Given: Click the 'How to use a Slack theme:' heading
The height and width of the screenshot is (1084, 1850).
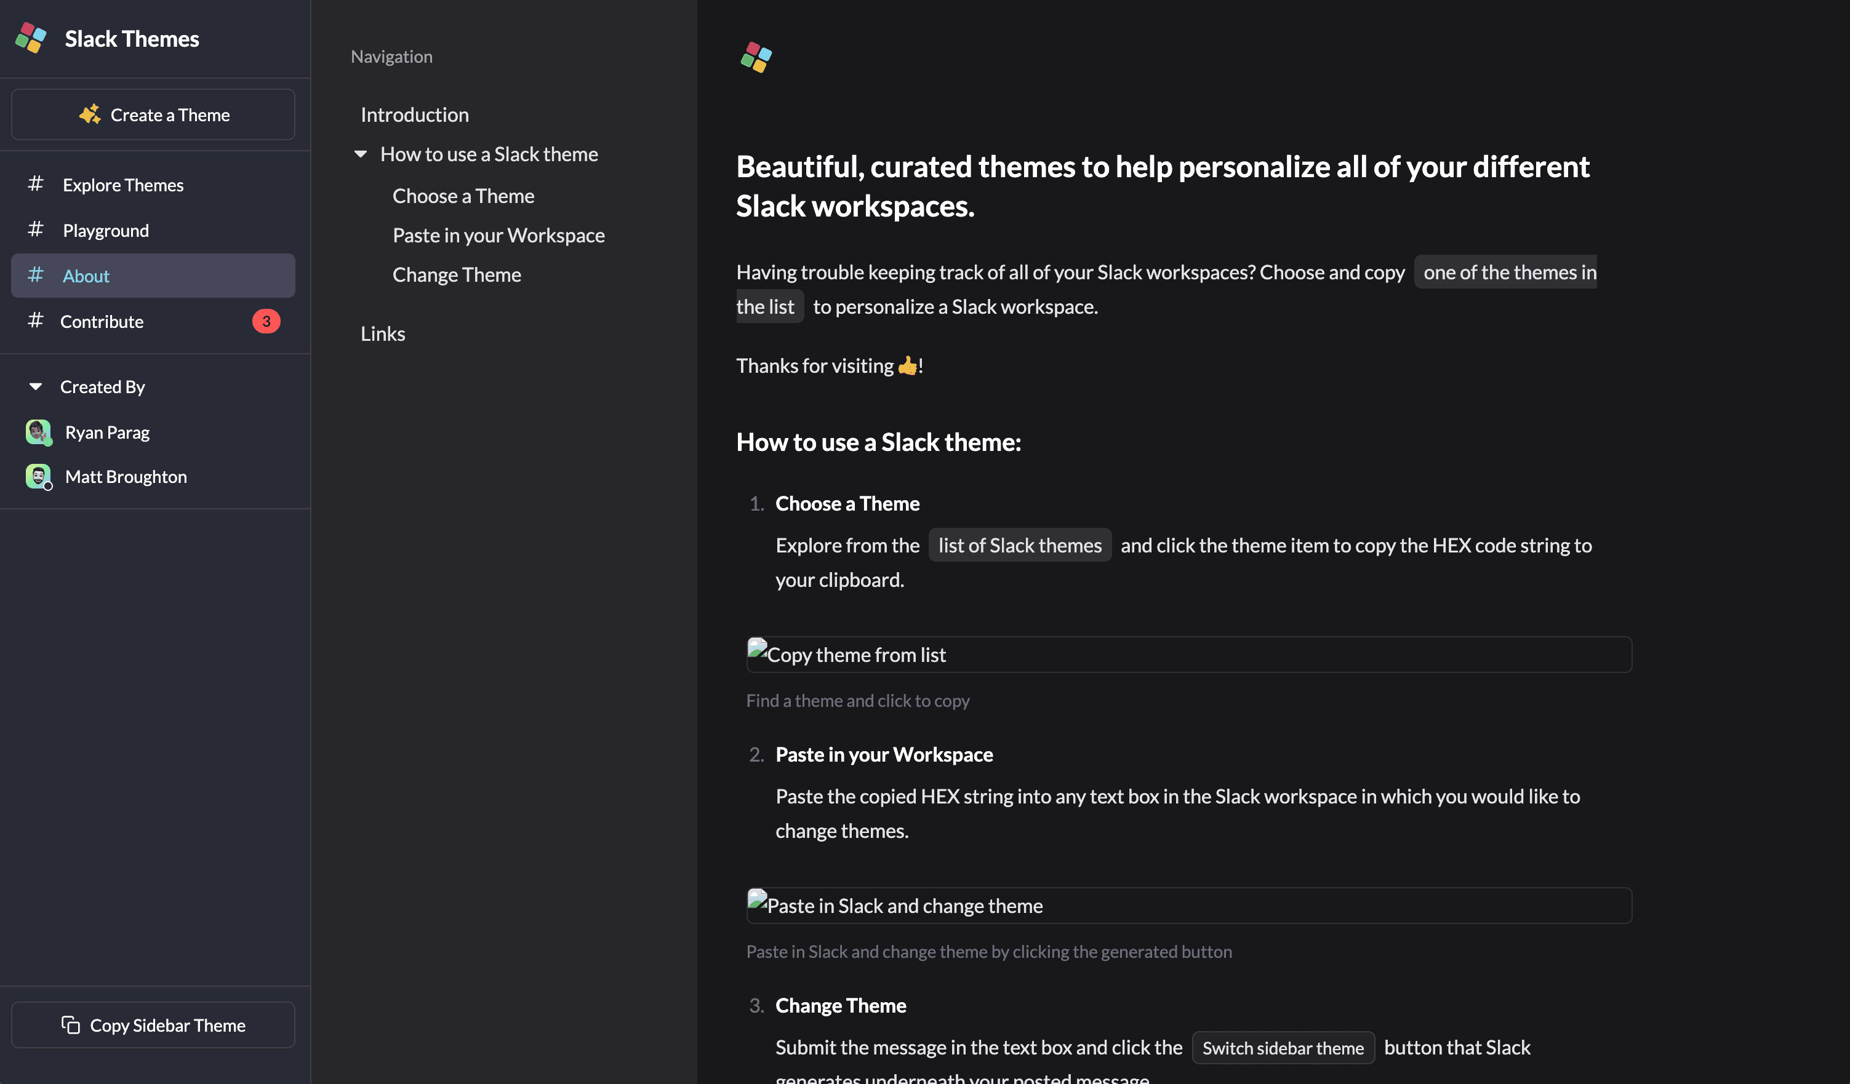Looking at the screenshot, I should coord(879,442).
